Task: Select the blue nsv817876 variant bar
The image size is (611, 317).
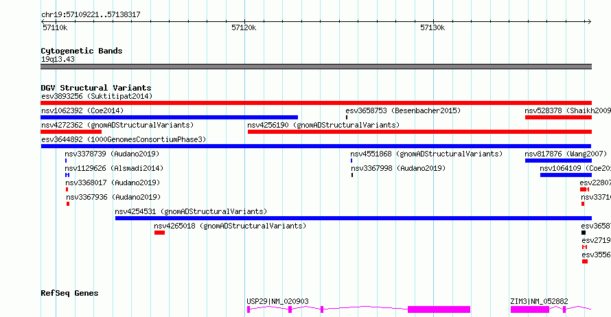Action: coord(558,161)
